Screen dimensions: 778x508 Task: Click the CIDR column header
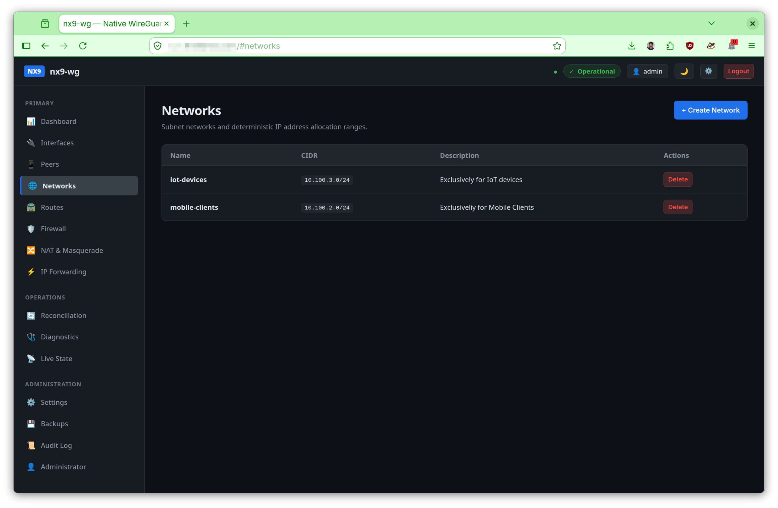click(x=309, y=155)
